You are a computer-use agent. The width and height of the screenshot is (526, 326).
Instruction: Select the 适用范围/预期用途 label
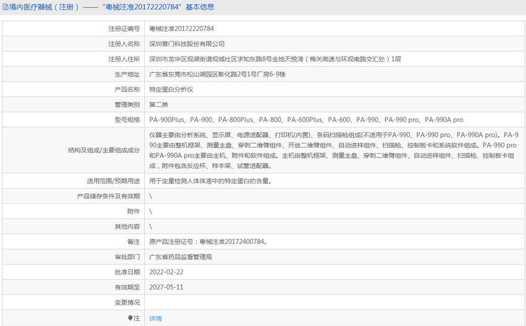click(x=113, y=181)
